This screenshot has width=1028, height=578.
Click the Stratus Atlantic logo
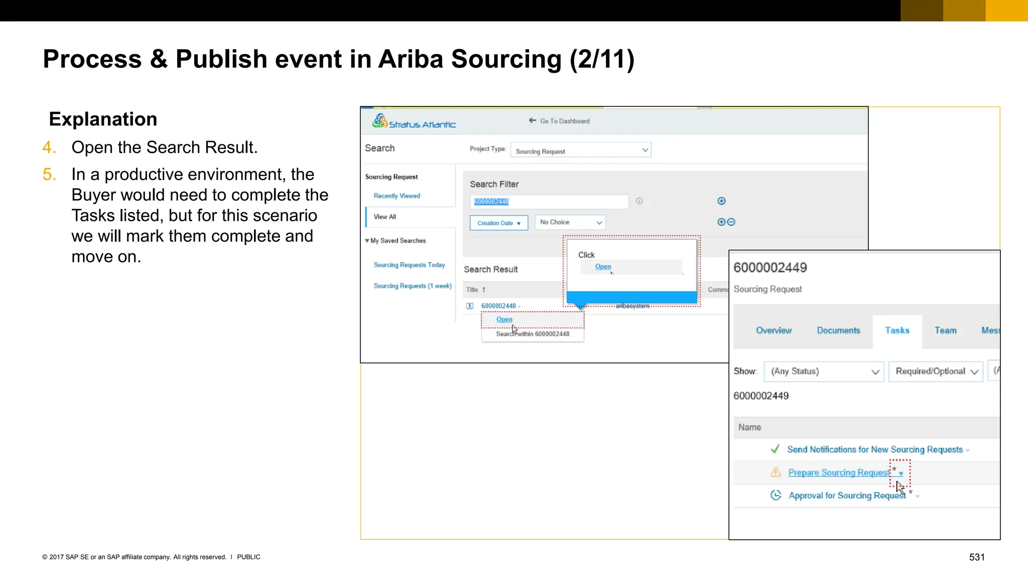pyautogui.click(x=414, y=121)
